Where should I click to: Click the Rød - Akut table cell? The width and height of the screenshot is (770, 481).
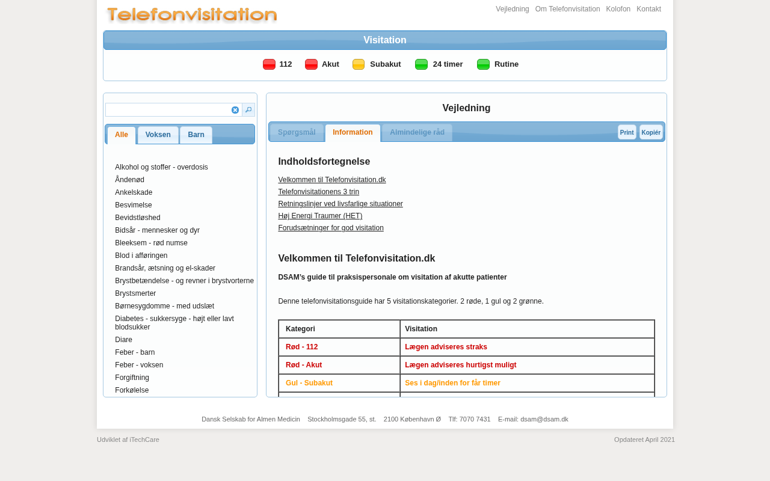339,365
